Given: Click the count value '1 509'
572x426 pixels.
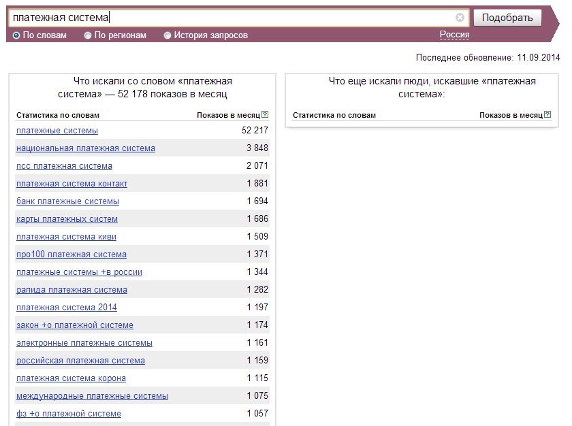Looking at the screenshot, I should pyautogui.click(x=257, y=237).
